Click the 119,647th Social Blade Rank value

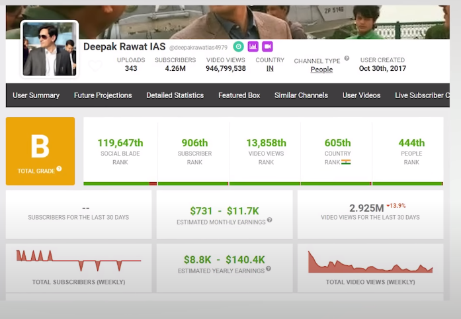click(120, 143)
